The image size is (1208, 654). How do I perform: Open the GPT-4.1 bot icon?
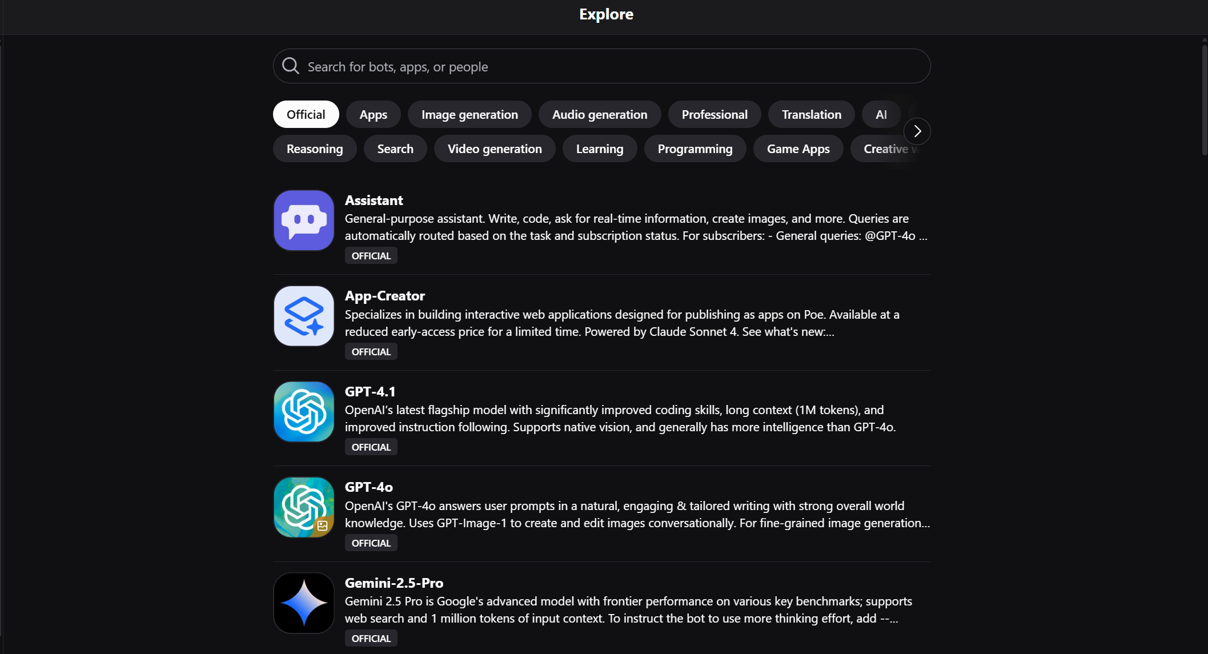pos(304,412)
